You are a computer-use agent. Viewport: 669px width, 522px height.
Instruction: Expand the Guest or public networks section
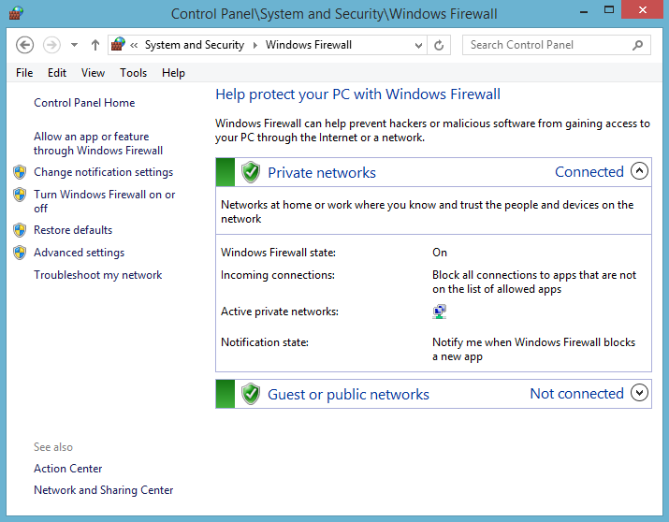[640, 393]
